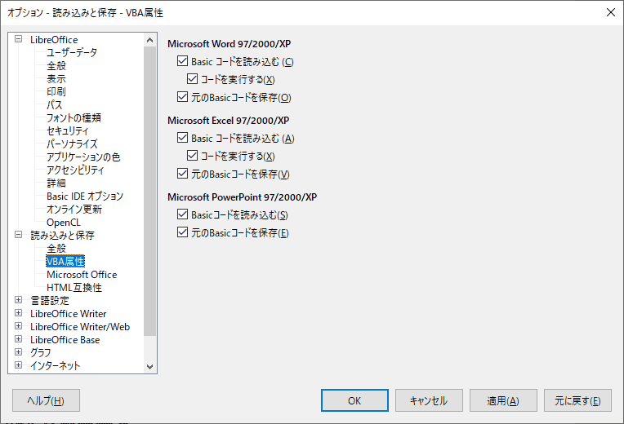Click the tree vertical scrollbar thumb
The height and width of the screenshot is (424, 624).
[x=149, y=191]
